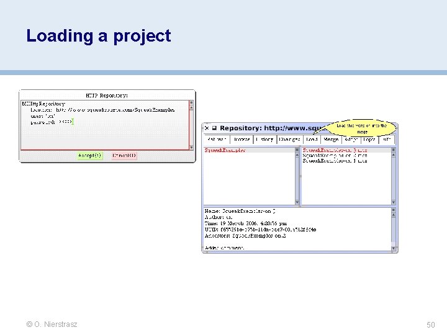Click scroll-up arrow in HTTP Repository dialog
447x335 pixels.
pos(191,108)
